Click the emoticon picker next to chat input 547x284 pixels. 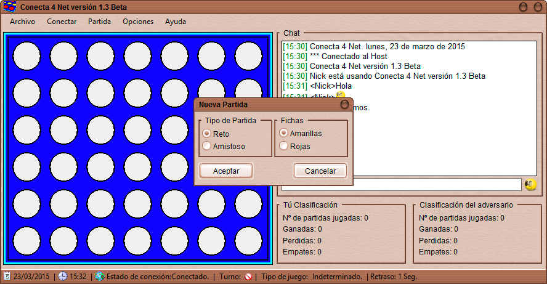[x=530, y=184]
